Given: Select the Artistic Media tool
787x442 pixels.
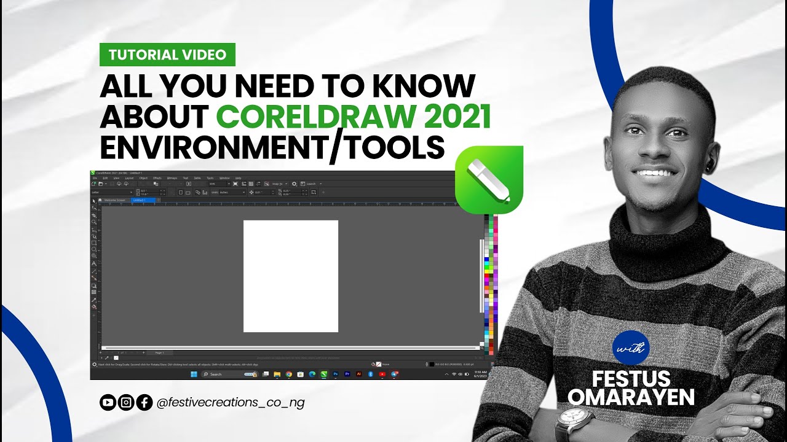Looking at the screenshot, I should click(94, 236).
